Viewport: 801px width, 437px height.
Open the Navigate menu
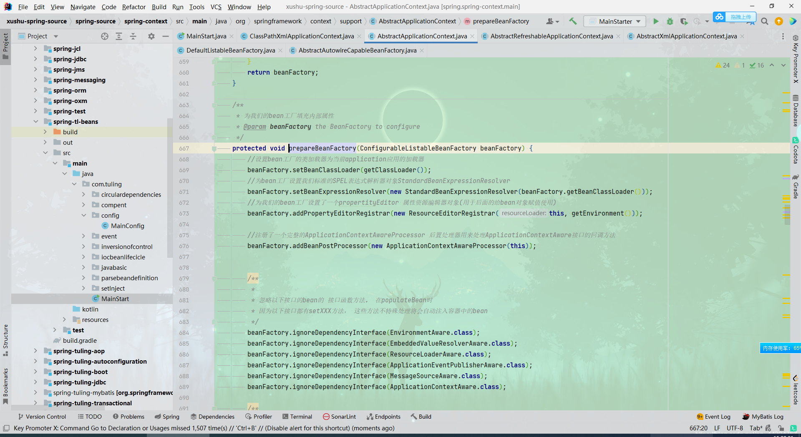(83, 7)
